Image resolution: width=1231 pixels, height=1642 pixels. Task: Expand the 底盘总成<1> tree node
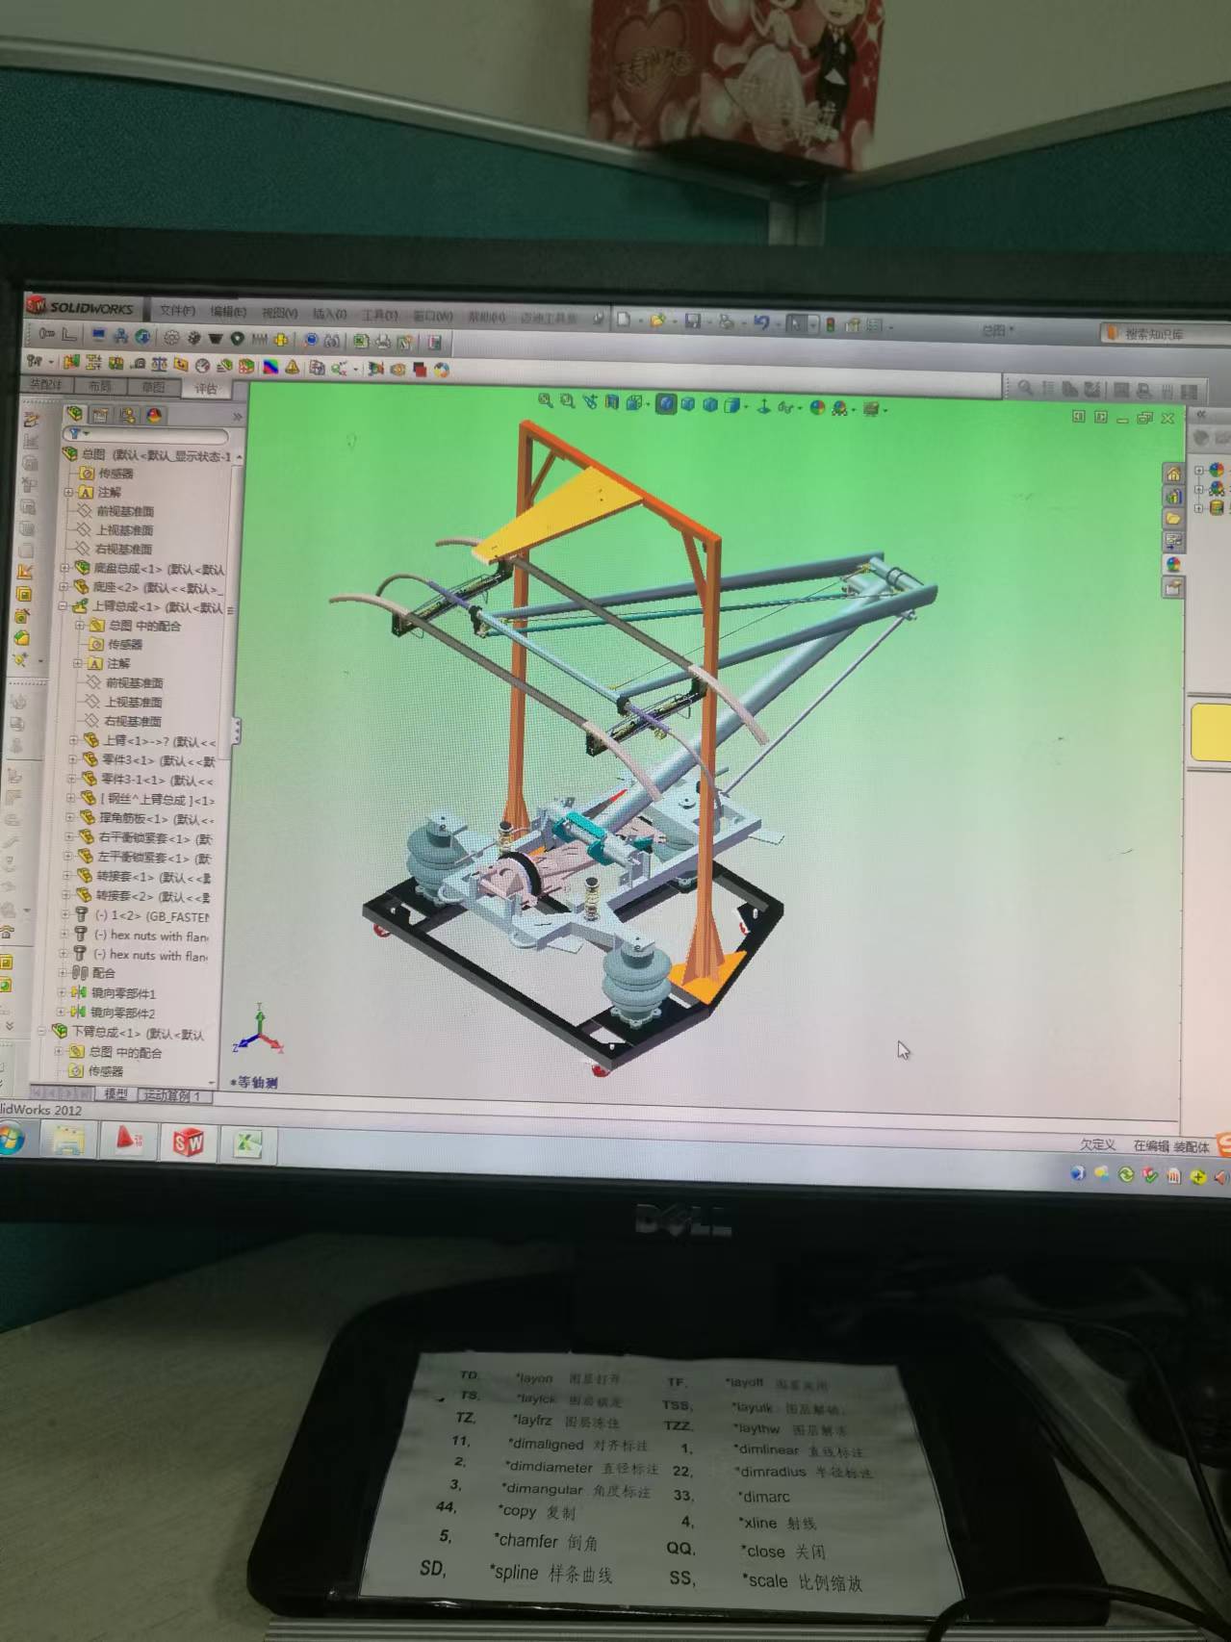coord(64,569)
